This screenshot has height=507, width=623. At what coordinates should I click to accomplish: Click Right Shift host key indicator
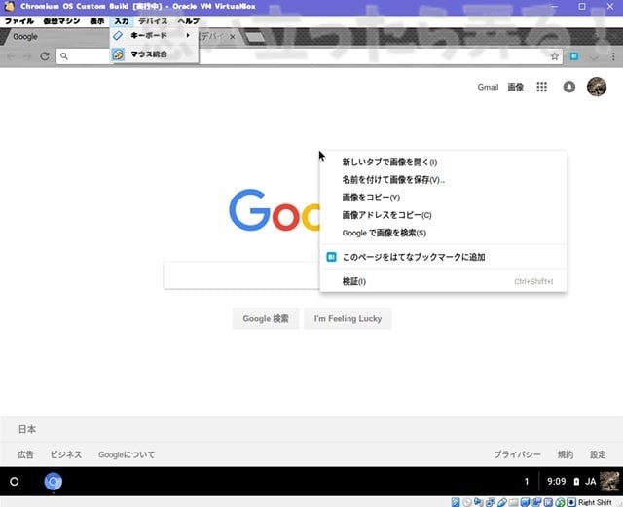pyautogui.click(x=595, y=503)
